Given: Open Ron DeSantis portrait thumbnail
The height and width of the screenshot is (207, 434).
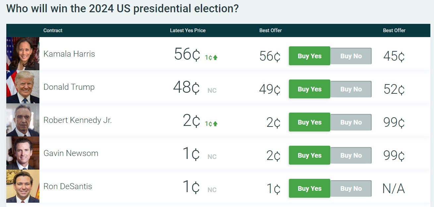Looking at the screenshot, I should 23,186.
